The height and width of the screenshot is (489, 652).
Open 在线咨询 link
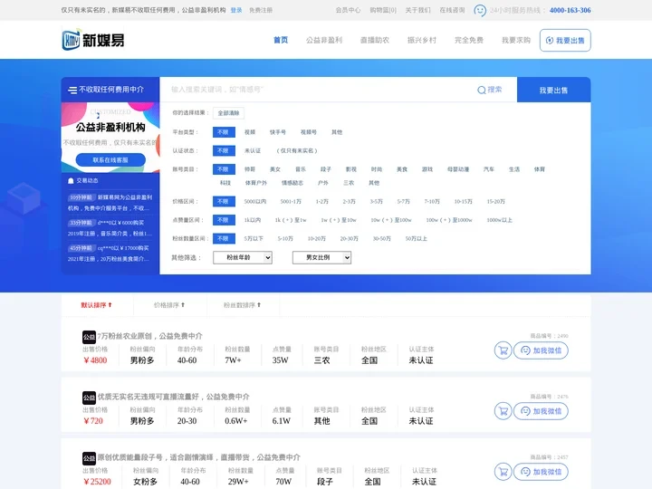(x=453, y=10)
